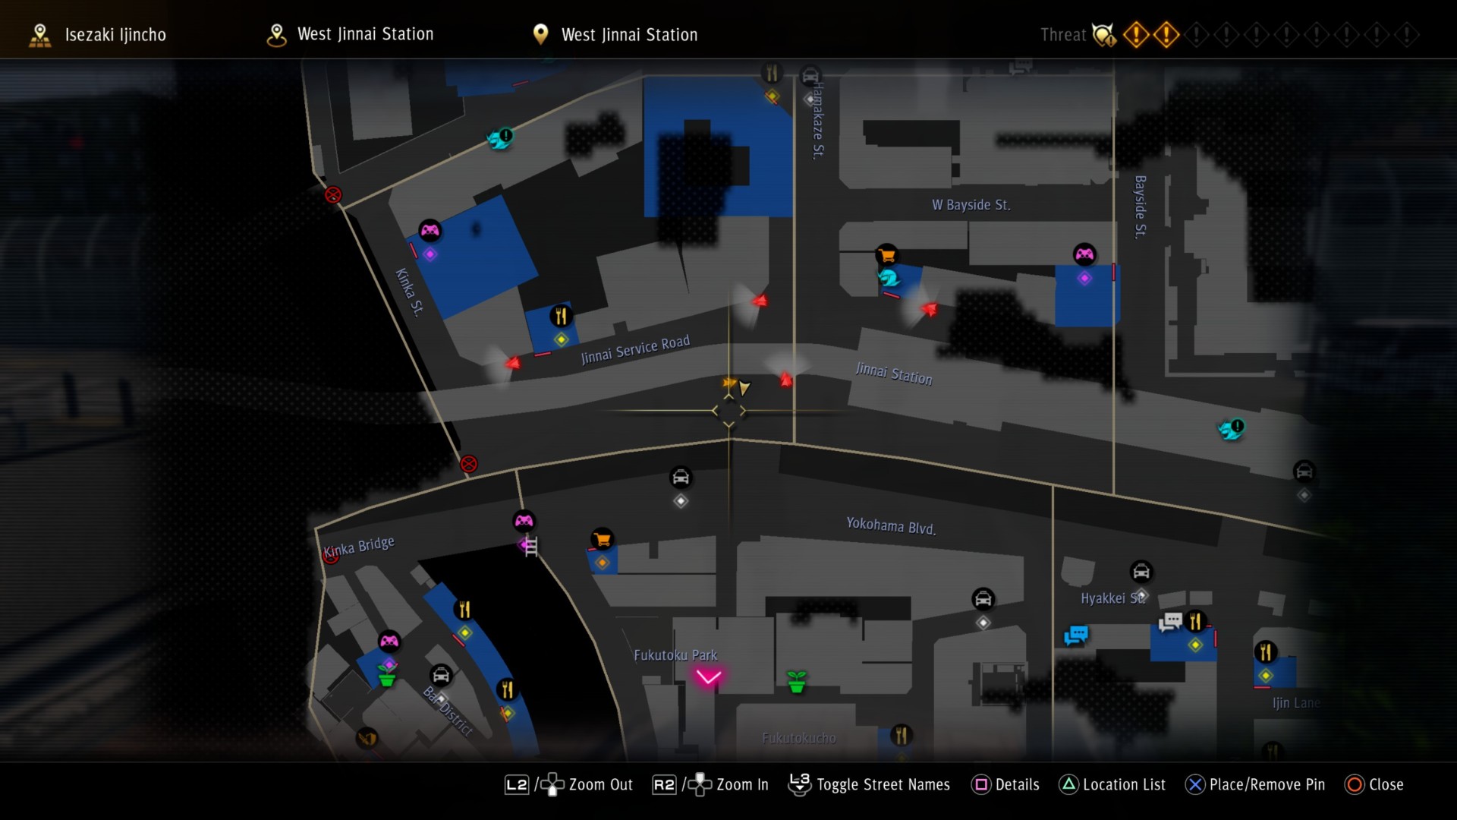The image size is (1457, 820).
Task: Click the red blocked-road marker on Kinka St.
Action: click(x=333, y=195)
